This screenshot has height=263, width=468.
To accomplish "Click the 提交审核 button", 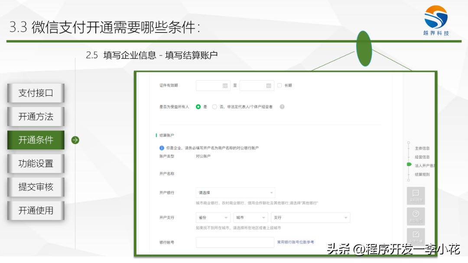I will (35, 187).
